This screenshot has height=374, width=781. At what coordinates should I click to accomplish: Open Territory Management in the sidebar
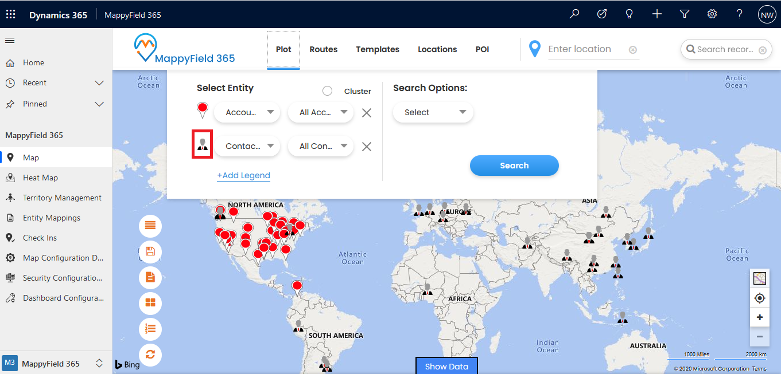56,198
